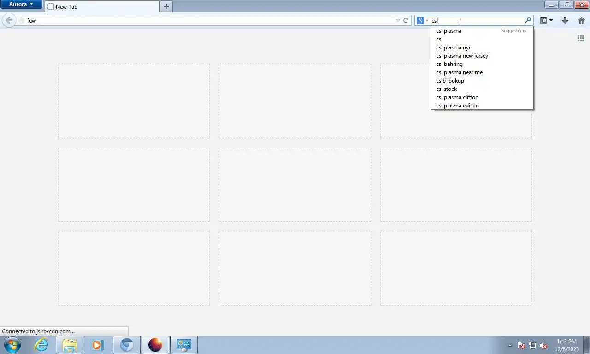The image size is (590, 354).
Task: Choose suggestion csl plasma near me
Action: coord(482,72)
